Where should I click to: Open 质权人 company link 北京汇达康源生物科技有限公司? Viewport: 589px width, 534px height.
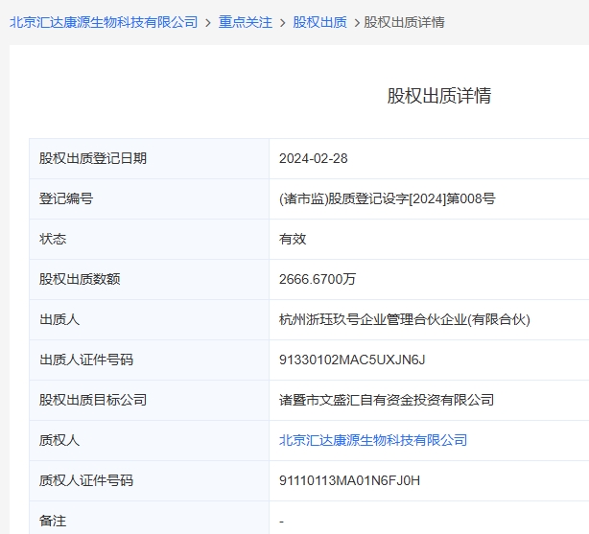[373, 440]
